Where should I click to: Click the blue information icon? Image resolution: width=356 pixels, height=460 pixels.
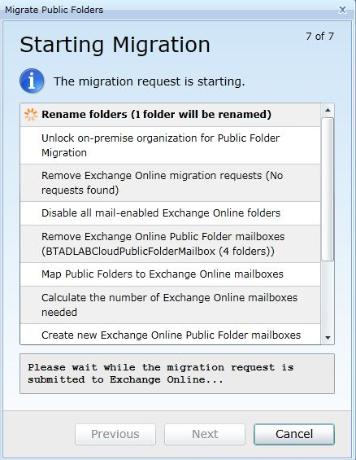32,81
